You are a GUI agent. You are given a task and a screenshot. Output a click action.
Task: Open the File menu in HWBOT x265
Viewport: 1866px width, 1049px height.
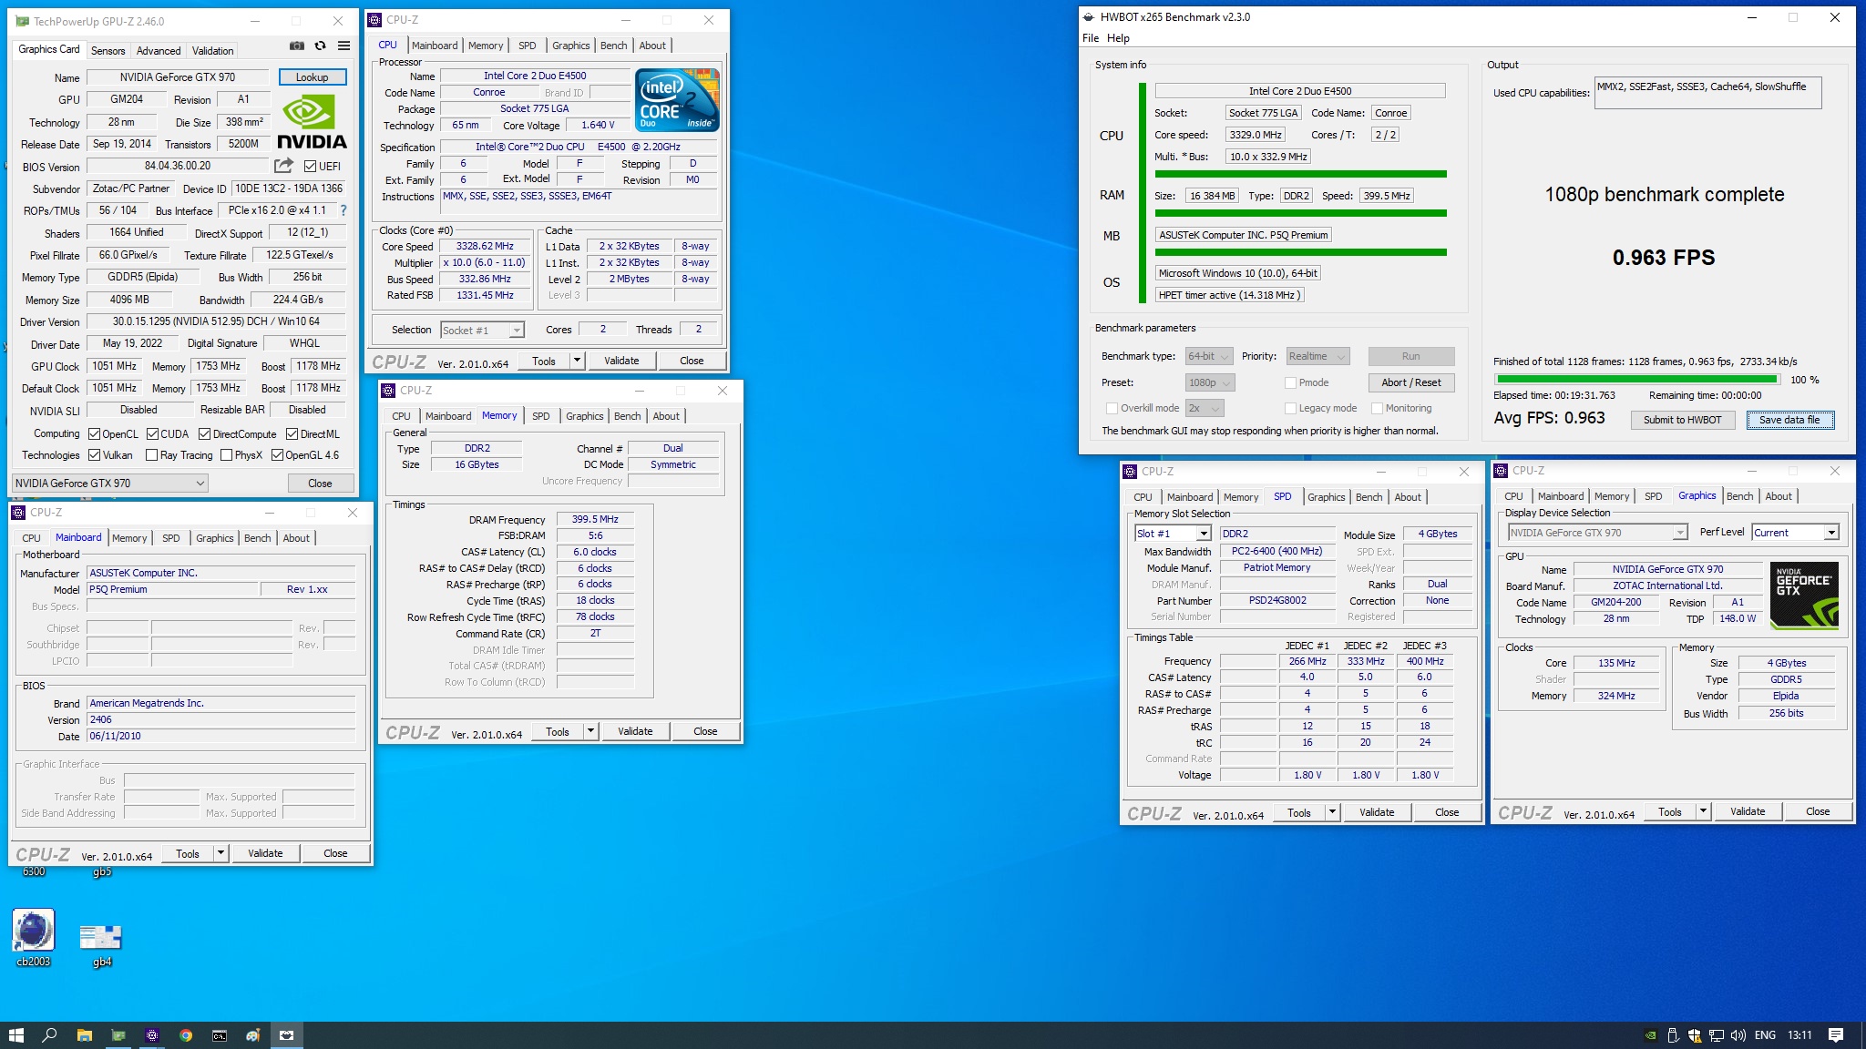[1091, 38]
